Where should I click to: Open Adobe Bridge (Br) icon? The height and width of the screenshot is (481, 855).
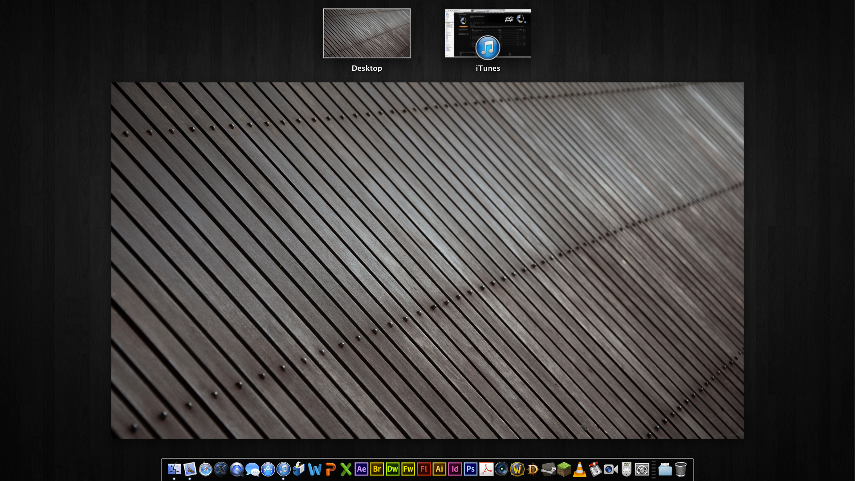tap(377, 469)
